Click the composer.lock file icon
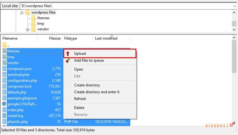The width and height of the screenshot is (238, 135). coord(4,86)
